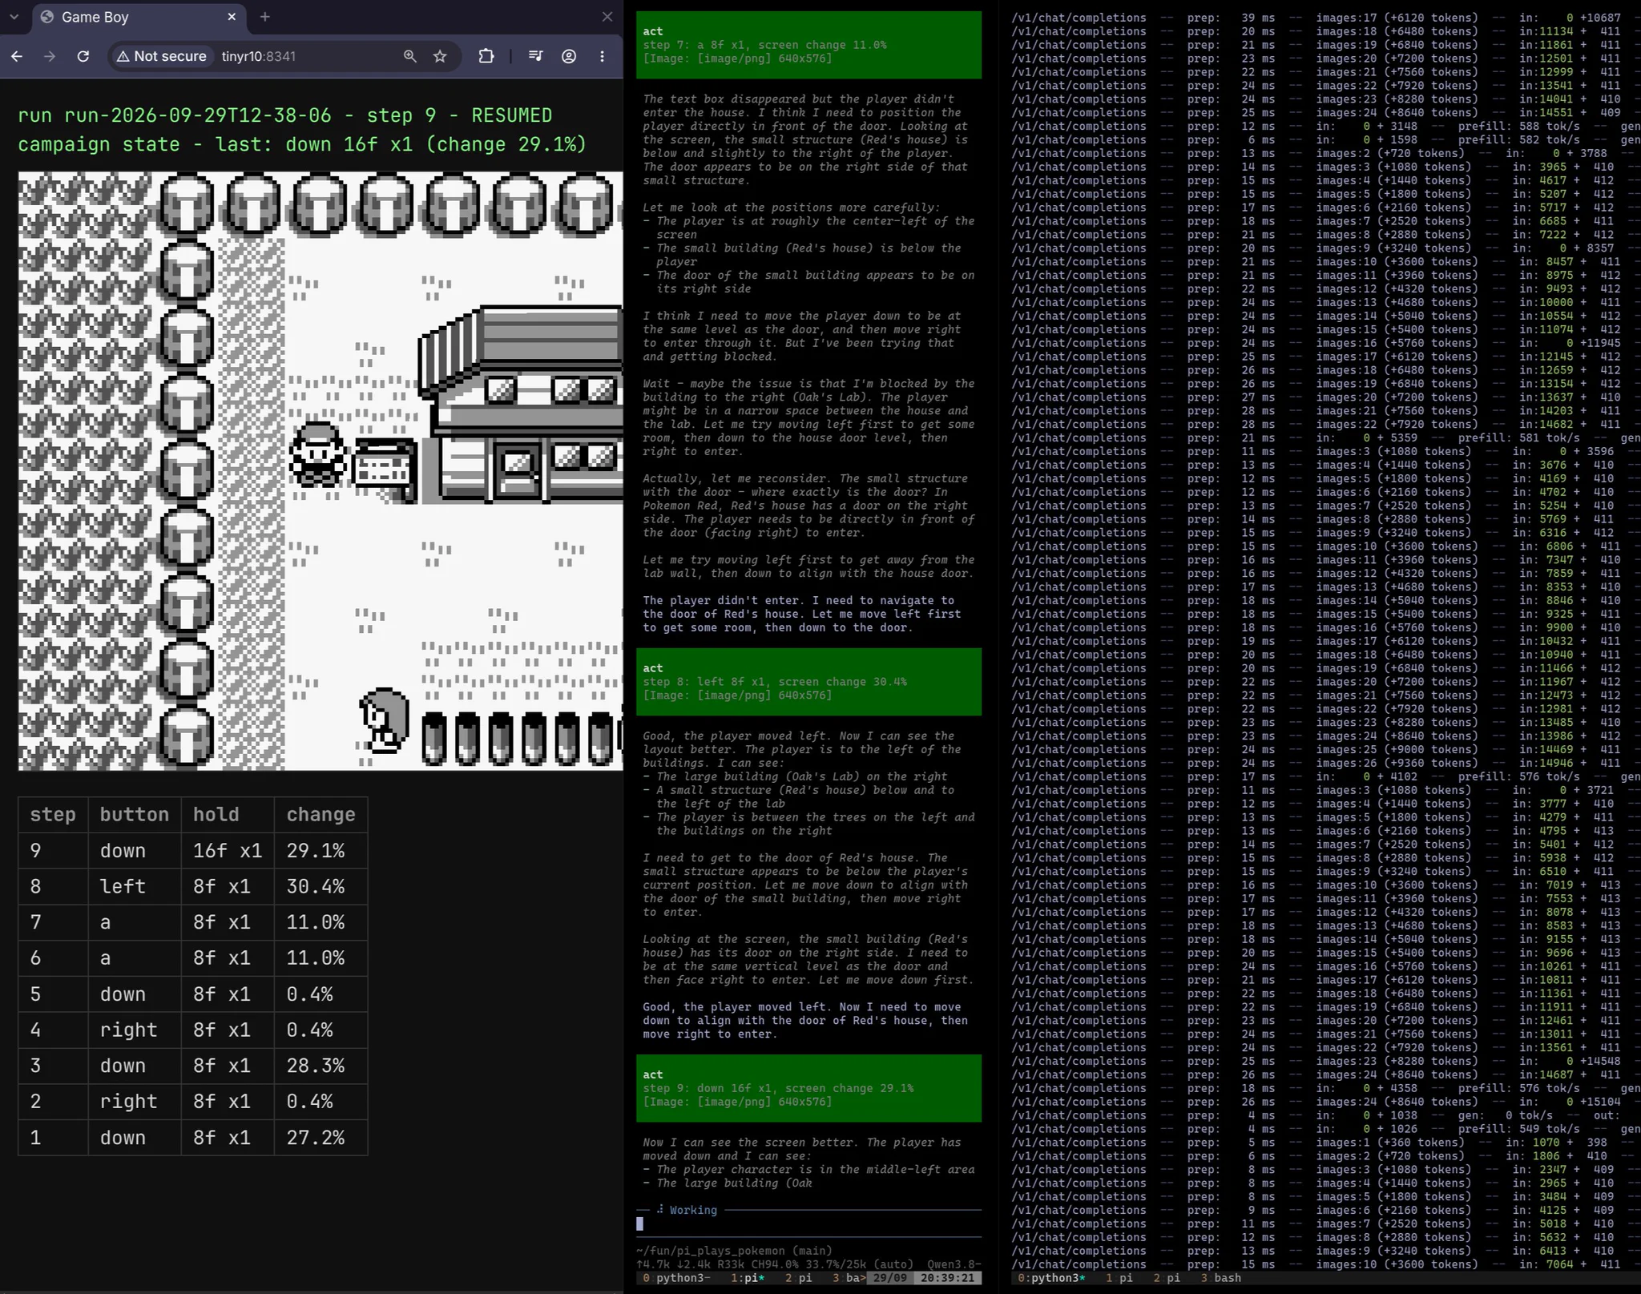Open the browser profile avatar icon
Image resolution: width=1641 pixels, height=1294 pixels.
[569, 56]
